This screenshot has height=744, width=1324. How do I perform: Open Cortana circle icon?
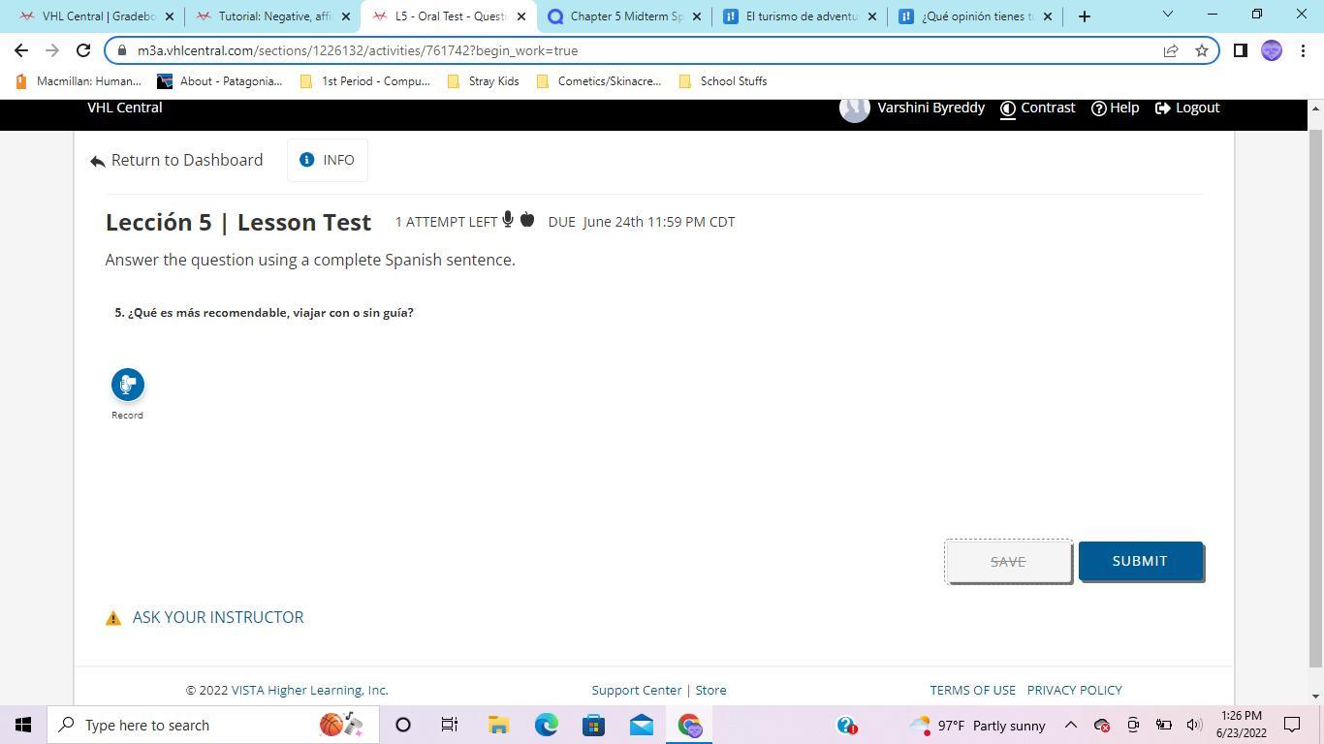(x=403, y=725)
